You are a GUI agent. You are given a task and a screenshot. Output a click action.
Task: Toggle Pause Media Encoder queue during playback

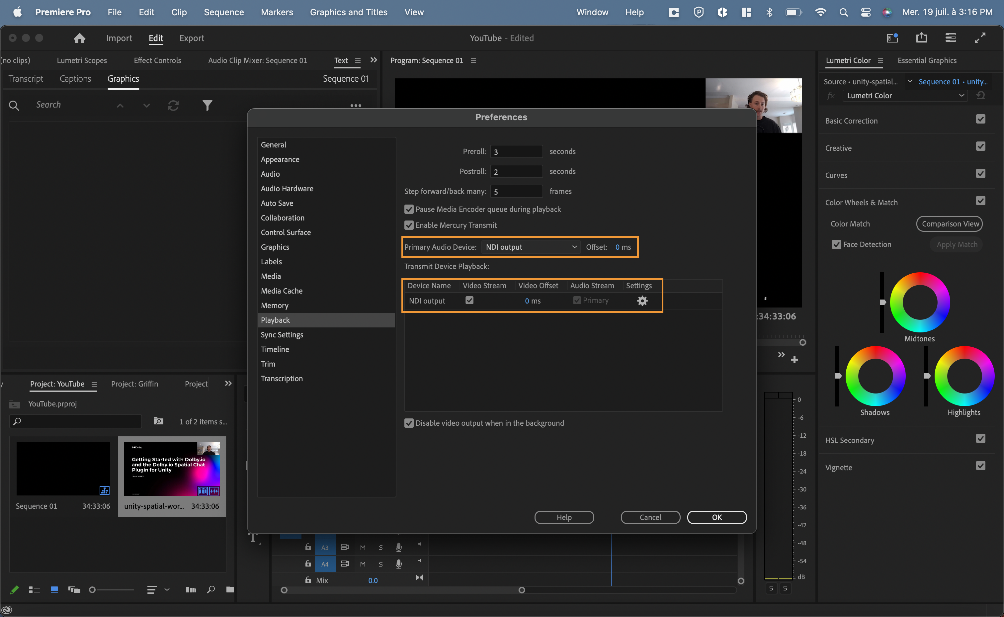coord(409,209)
